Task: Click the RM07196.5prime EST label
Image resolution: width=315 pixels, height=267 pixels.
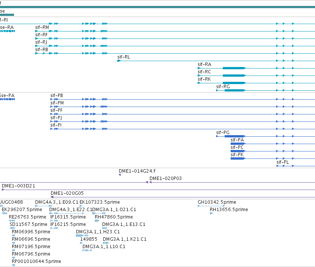Action: point(31,247)
